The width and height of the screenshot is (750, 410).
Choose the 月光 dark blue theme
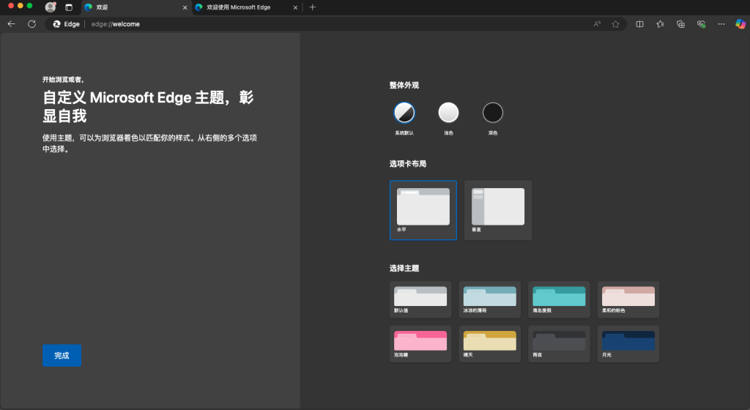pyautogui.click(x=628, y=344)
